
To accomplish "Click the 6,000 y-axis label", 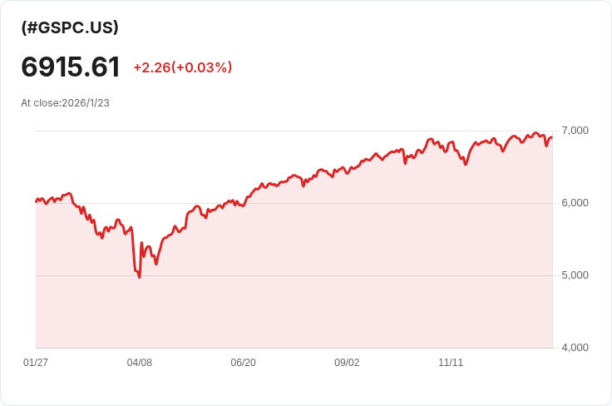I will click(575, 203).
